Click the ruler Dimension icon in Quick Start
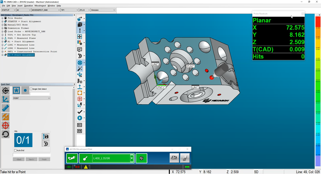 pyautogui.click(x=5, y=108)
